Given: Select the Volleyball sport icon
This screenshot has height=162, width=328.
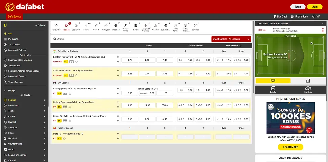Looking at the screenshot, I should click(106, 27).
